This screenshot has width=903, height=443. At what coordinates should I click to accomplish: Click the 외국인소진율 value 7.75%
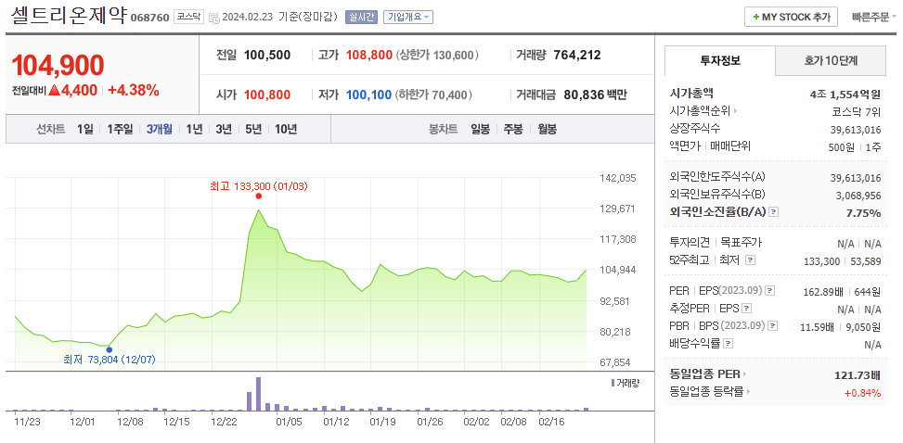click(863, 213)
